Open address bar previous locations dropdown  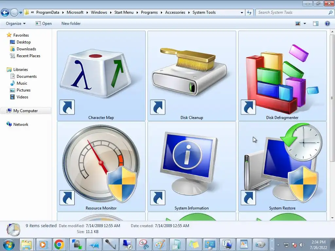point(242,13)
